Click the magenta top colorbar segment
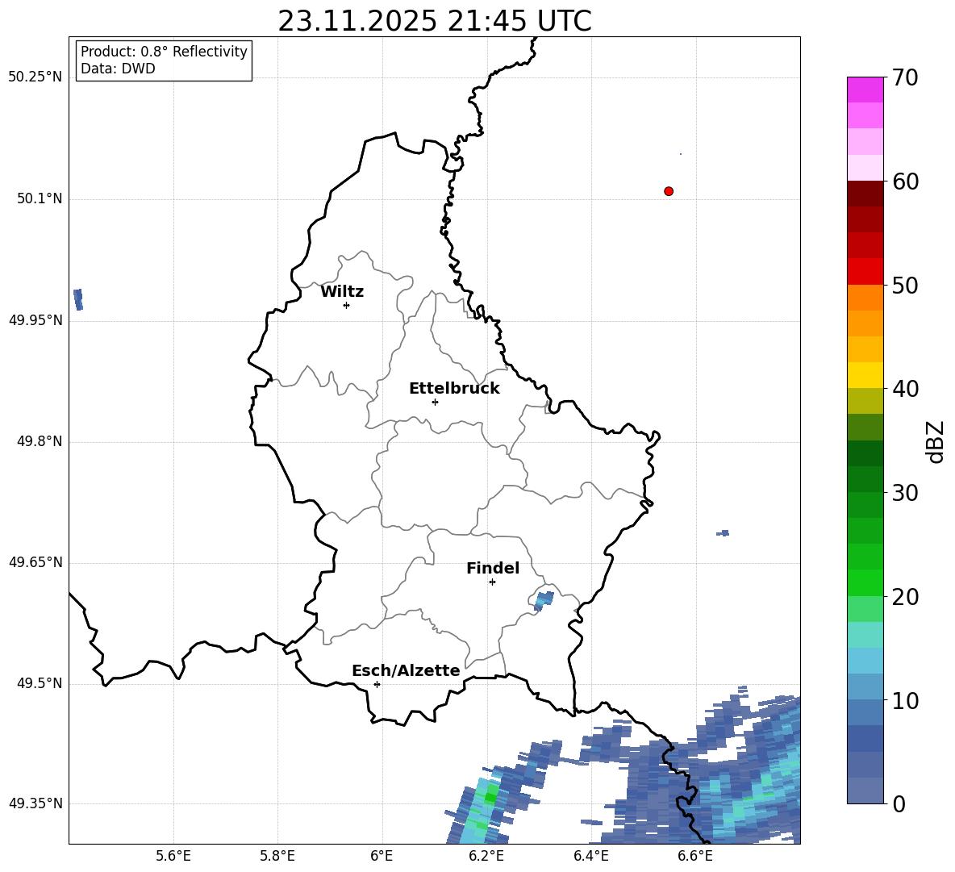This screenshot has width=955, height=872. coord(865,90)
